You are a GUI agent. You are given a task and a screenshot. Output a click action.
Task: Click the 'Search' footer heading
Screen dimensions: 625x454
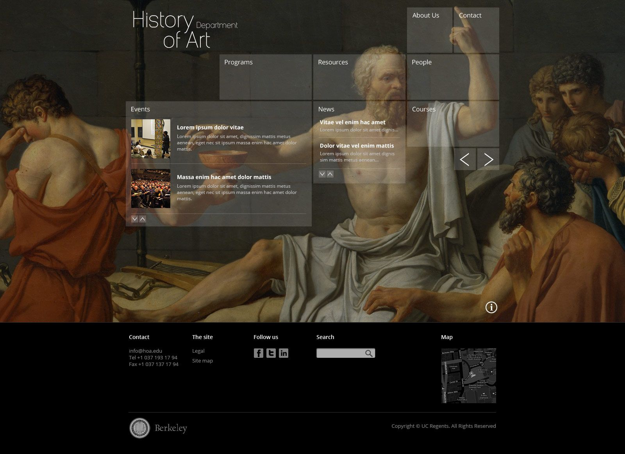[x=325, y=337]
